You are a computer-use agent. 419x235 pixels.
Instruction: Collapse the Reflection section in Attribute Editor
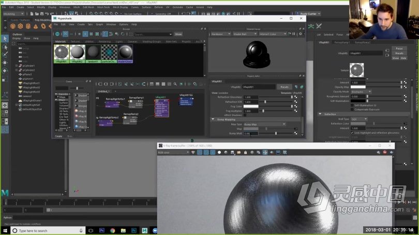click(x=320, y=114)
